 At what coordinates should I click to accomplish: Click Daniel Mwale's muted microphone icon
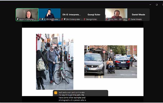coord(129,19)
